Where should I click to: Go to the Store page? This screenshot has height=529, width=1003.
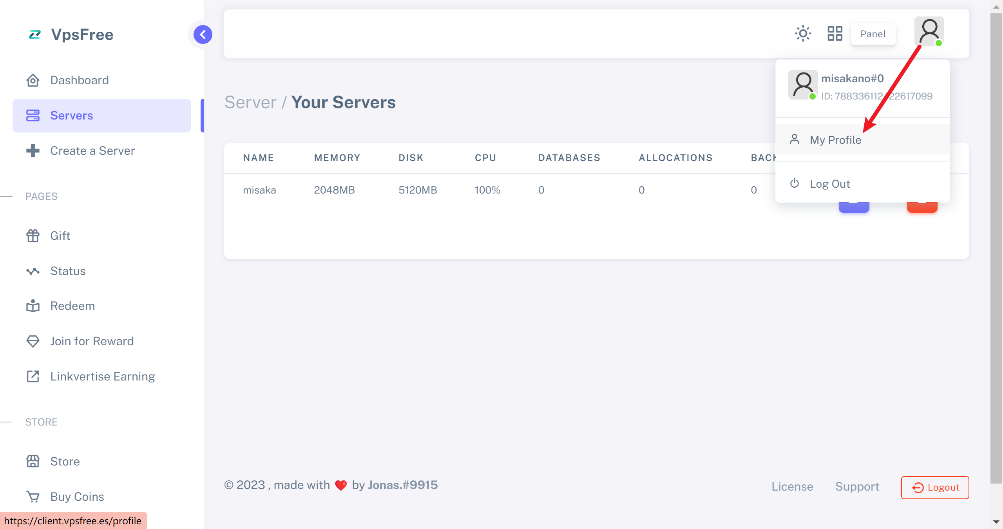coord(65,462)
